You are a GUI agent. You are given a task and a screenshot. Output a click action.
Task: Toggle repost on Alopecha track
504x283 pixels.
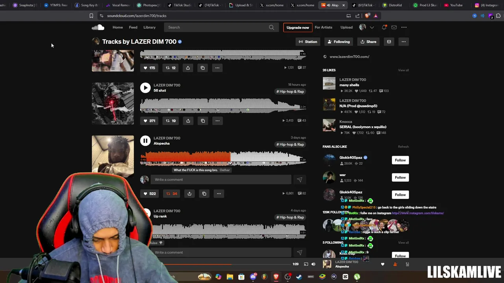[171, 193]
